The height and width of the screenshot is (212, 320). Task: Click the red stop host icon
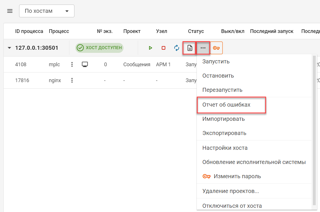coord(163,48)
